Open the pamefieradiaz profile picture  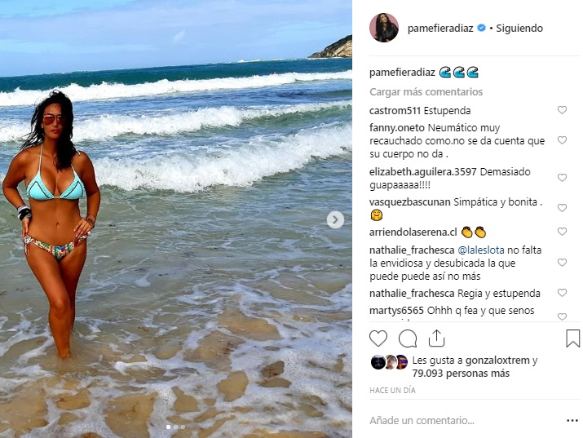pos(384,28)
